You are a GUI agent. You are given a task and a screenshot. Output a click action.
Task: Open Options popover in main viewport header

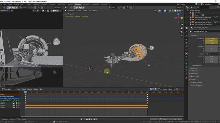(179, 8)
